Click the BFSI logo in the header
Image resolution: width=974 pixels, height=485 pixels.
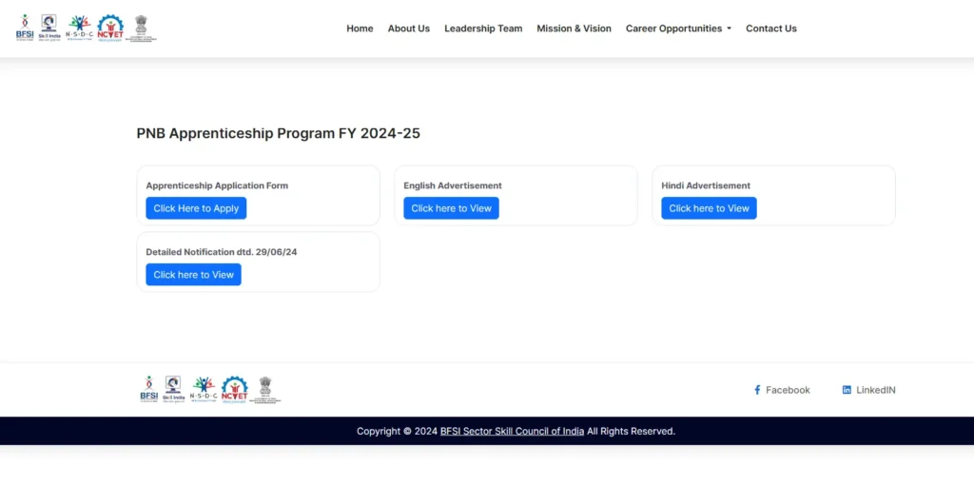pyautogui.click(x=25, y=28)
